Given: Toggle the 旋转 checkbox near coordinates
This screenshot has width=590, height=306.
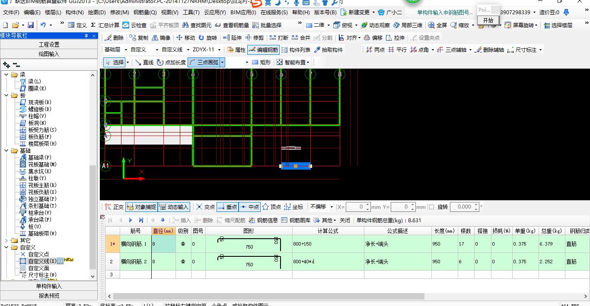Looking at the screenshot, I should [x=431, y=207].
